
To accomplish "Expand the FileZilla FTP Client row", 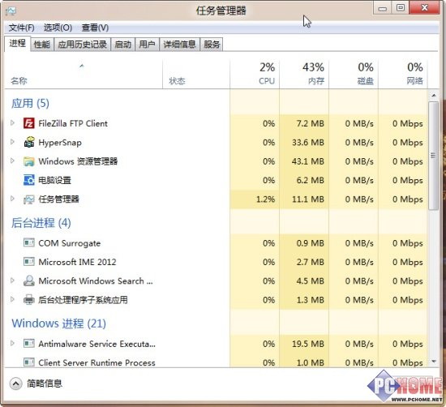I will click(x=12, y=123).
